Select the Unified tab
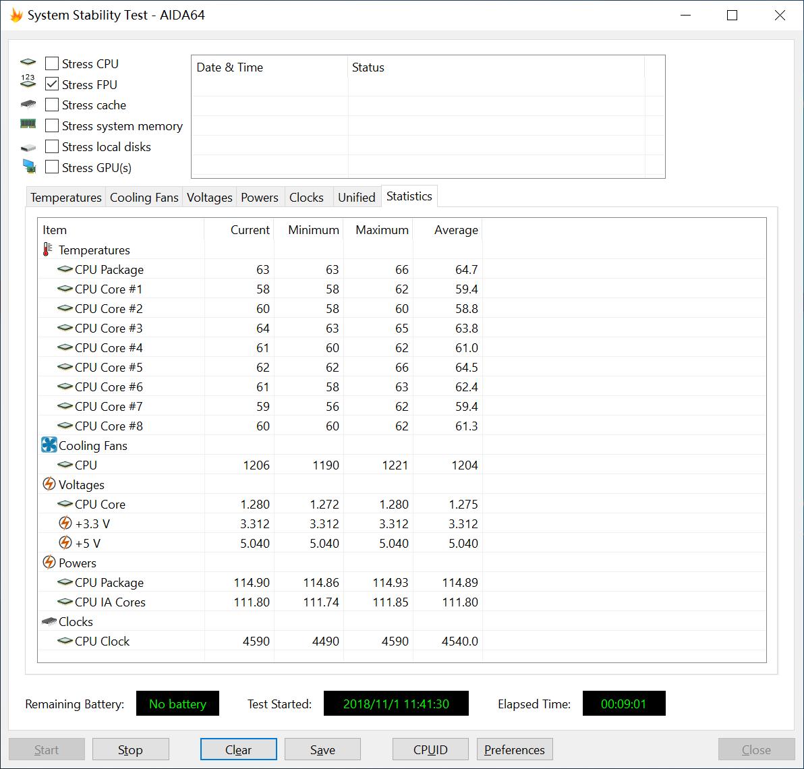 pyautogui.click(x=357, y=197)
